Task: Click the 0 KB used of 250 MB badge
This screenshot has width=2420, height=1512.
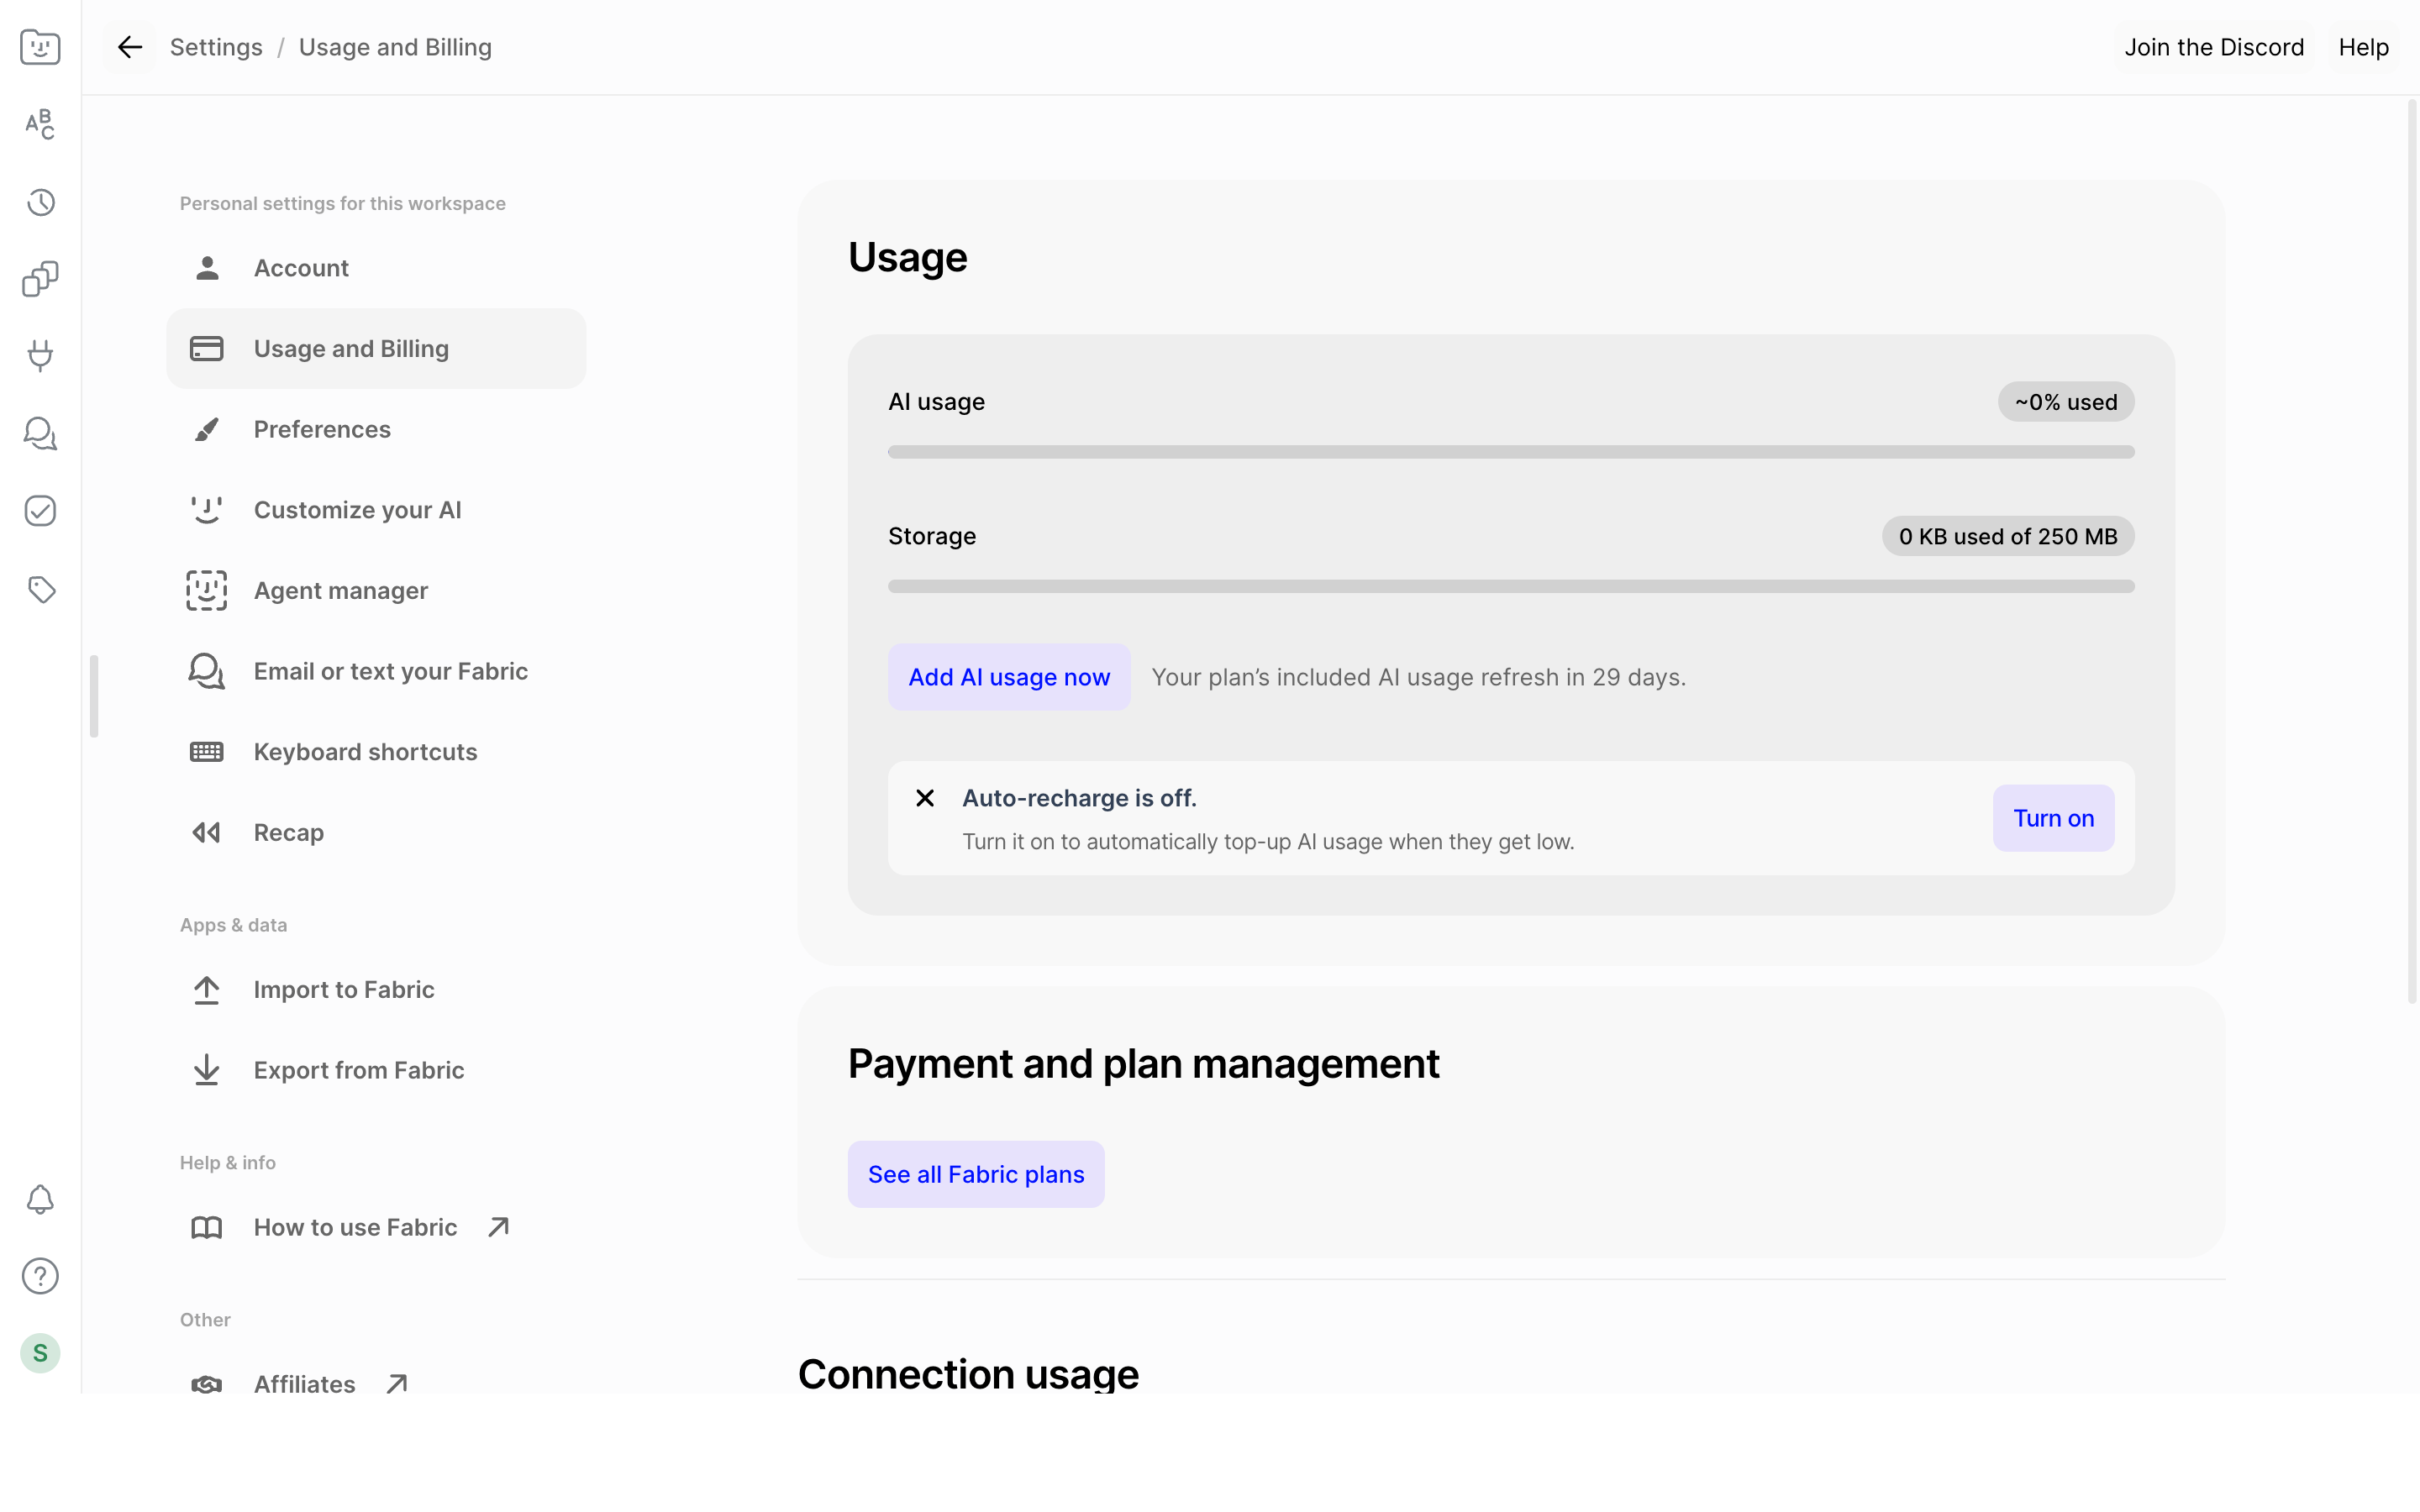Action: point(2008,536)
